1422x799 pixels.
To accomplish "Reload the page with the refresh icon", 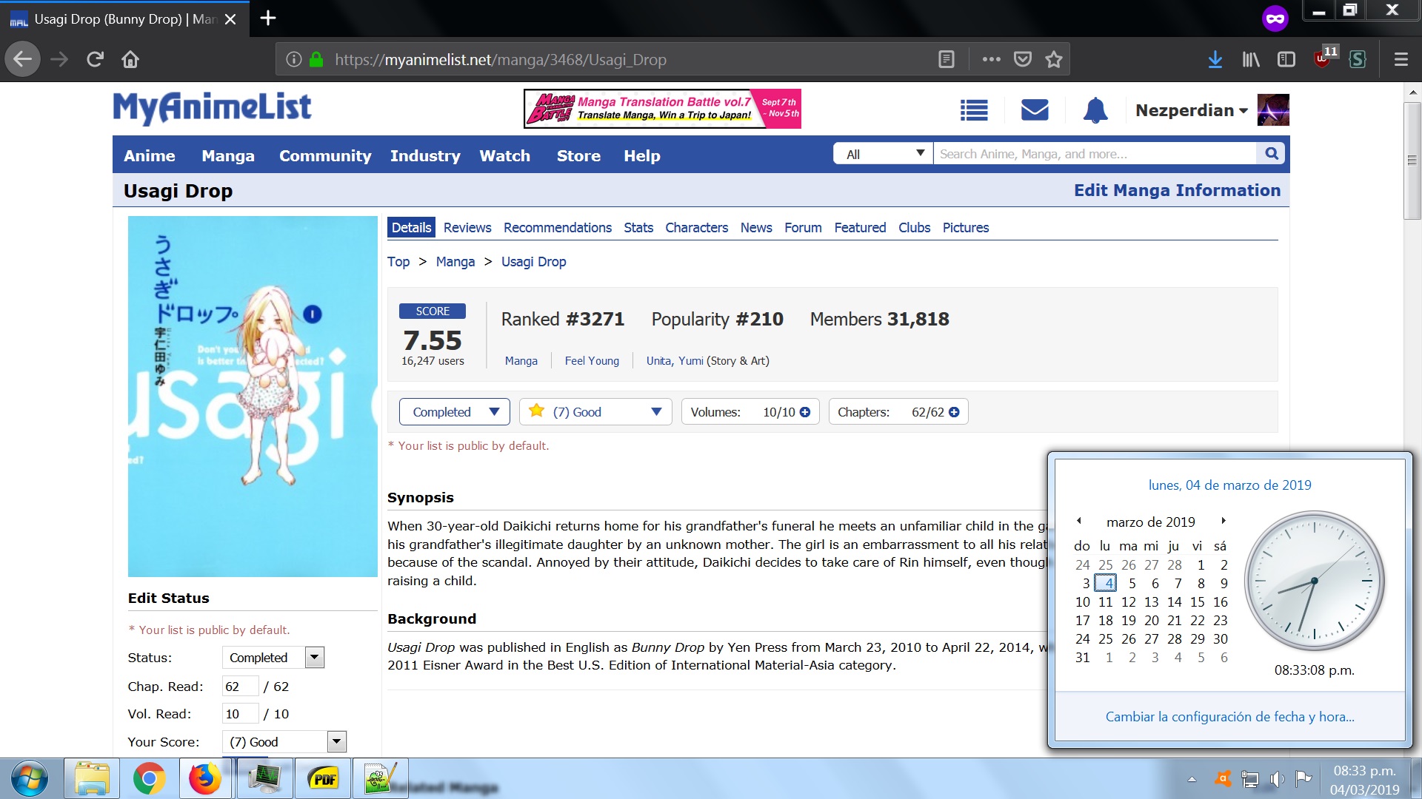I will (x=95, y=59).
